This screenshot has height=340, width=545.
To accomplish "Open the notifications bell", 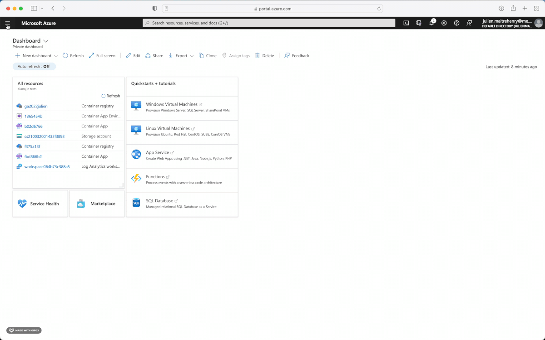I will click(431, 23).
